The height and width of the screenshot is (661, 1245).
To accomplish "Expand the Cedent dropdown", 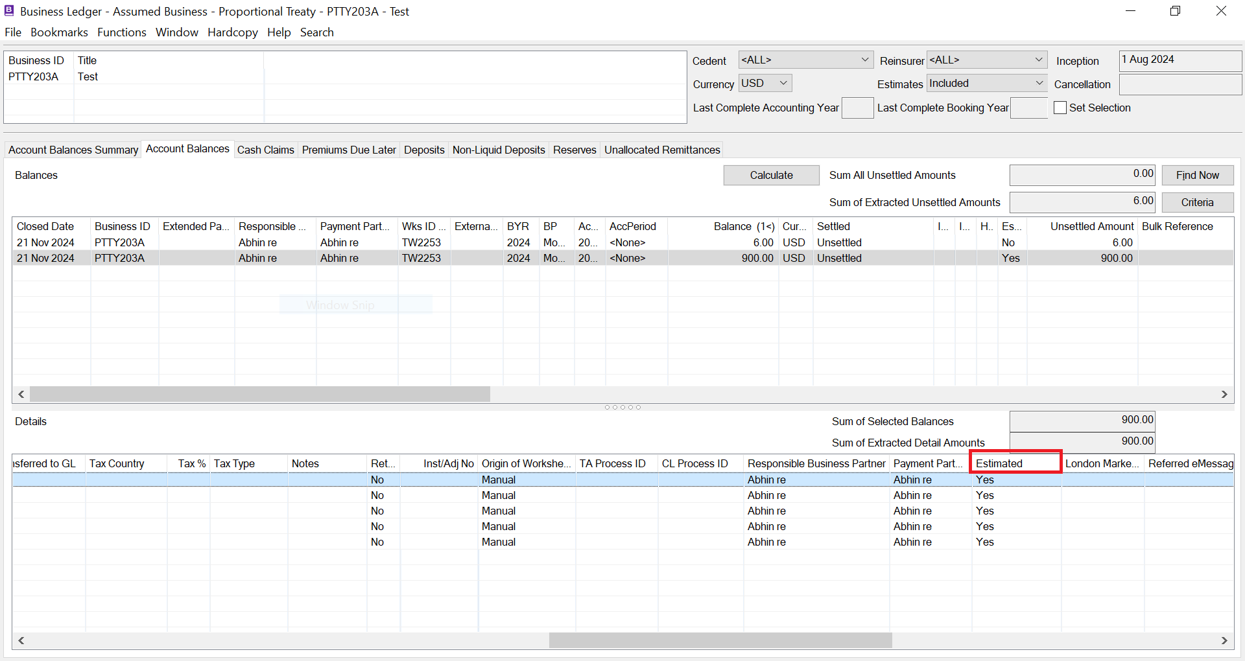I will (864, 60).
